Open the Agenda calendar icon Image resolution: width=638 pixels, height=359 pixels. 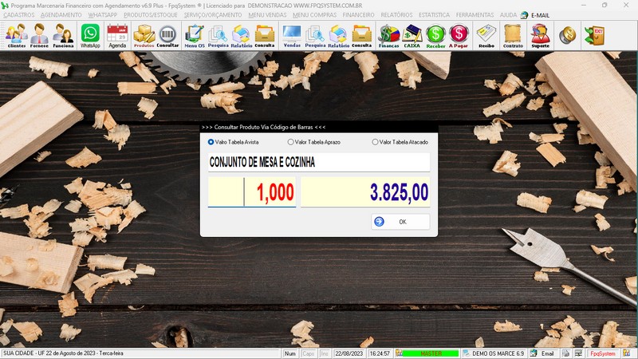point(117,36)
